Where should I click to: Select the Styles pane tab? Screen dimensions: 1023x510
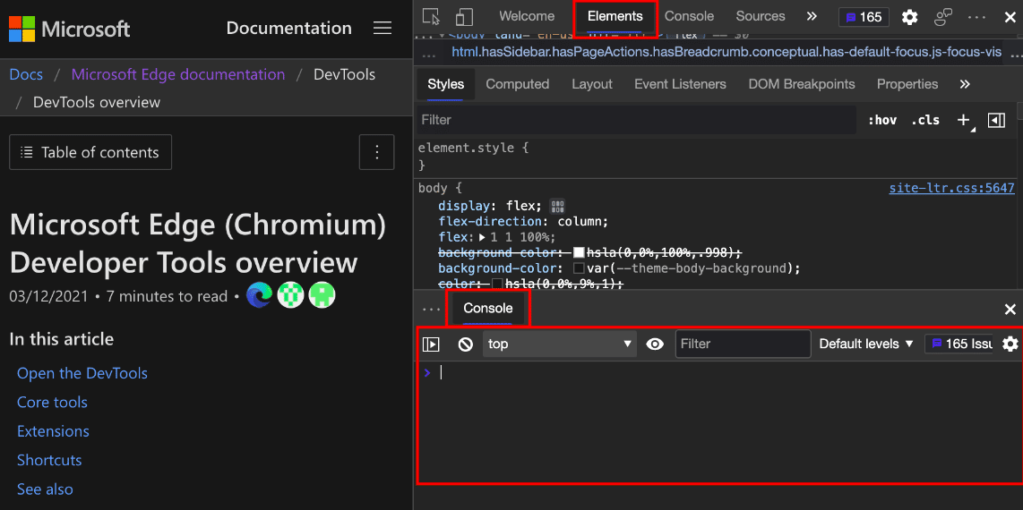445,84
